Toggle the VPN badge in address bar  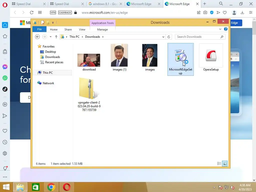tap(53, 12)
